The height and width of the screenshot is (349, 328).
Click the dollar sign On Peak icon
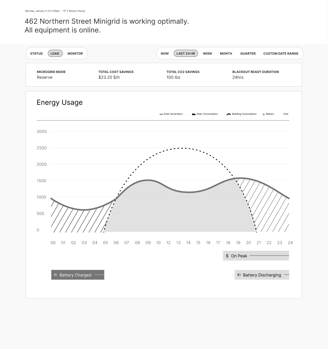[x=227, y=256]
